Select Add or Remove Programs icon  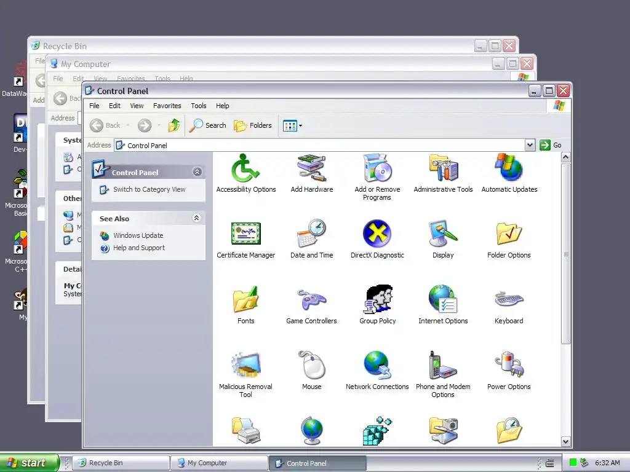coord(377,176)
